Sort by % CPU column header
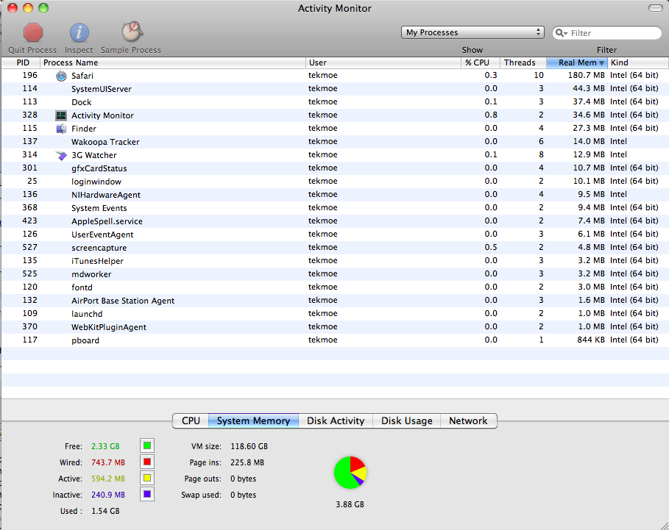669x530 pixels. [480, 62]
